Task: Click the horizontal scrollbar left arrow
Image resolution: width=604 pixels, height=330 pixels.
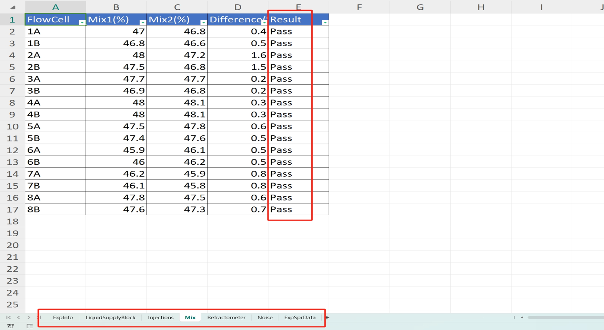Action: [x=522, y=317]
